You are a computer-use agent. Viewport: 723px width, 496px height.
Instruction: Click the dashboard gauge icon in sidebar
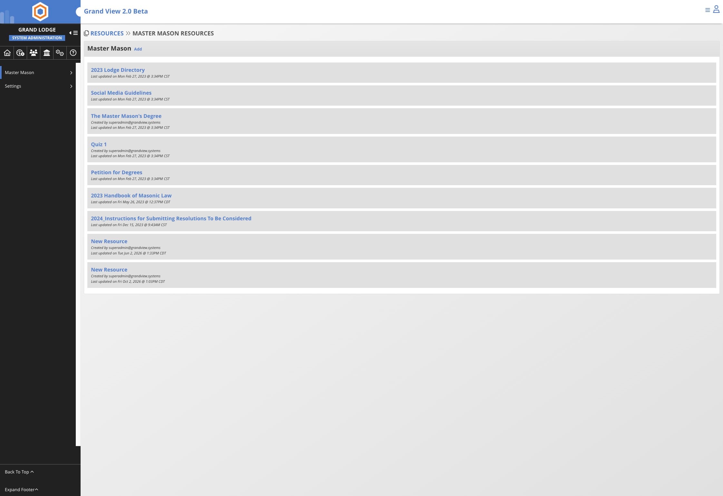point(20,53)
